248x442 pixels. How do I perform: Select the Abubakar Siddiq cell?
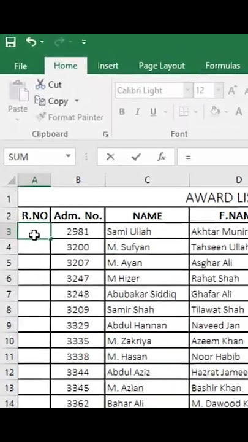tap(147, 294)
